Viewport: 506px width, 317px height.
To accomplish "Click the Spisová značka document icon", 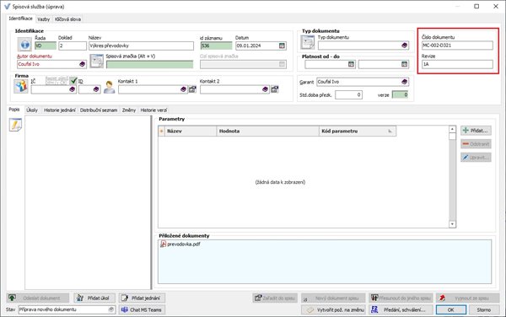I will (96, 61).
